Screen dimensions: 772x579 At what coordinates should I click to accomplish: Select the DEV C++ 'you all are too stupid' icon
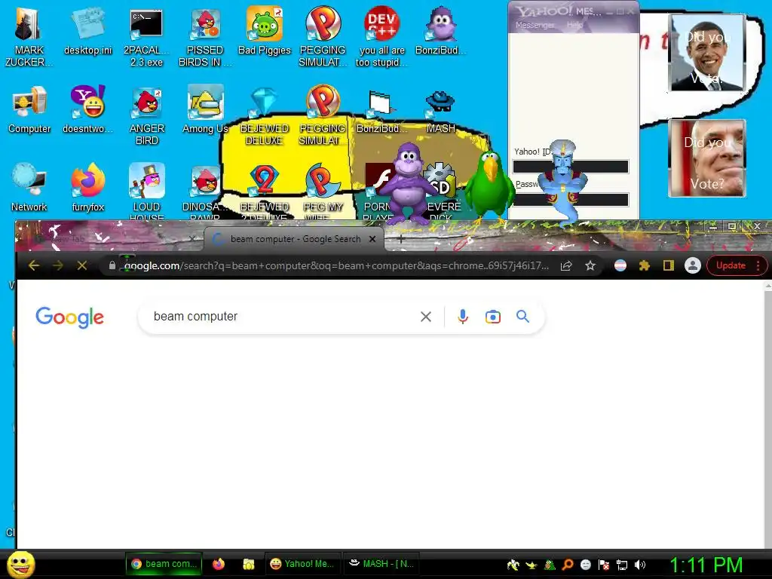381,36
